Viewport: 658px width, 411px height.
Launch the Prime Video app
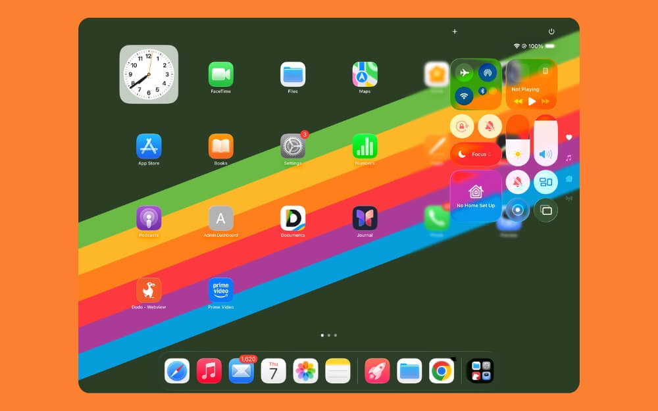[220, 290]
